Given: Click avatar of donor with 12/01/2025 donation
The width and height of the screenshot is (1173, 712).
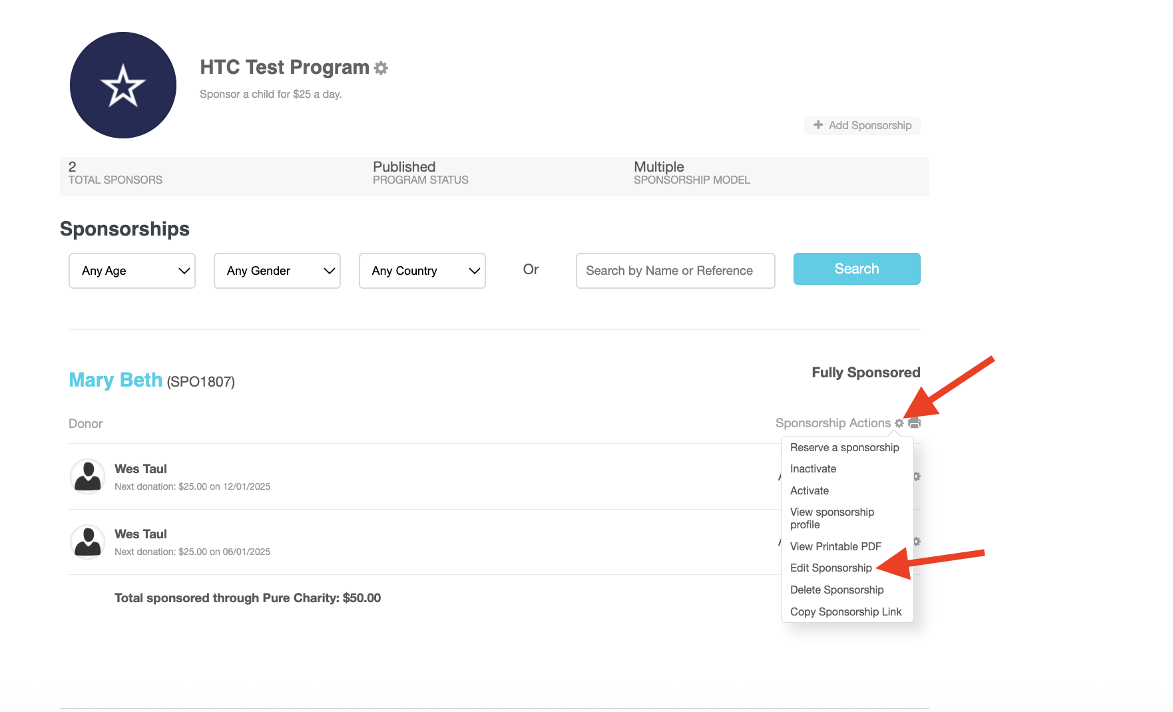Looking at the screenshot, I should click(87, 476).
